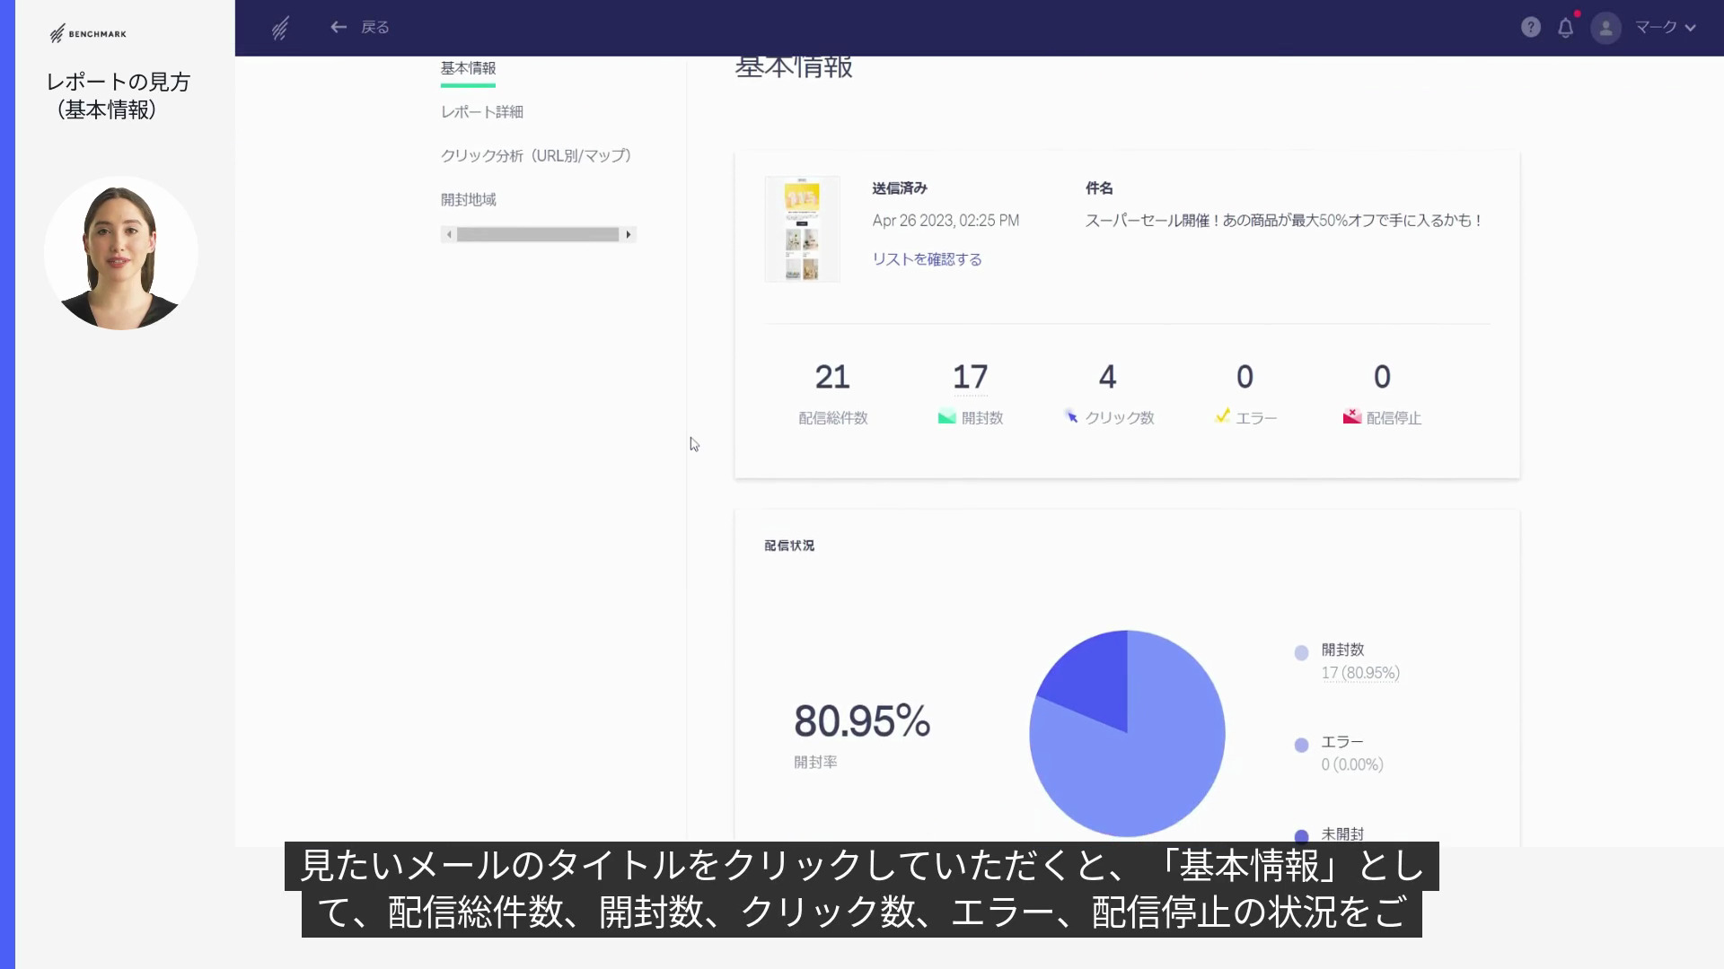Click the email campaign thumbnail preview
This screenshot has height=969, width=1724.
pyautogui.click(x=802, y=228)
